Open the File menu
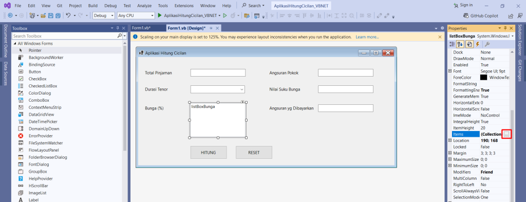 [18, 6]
